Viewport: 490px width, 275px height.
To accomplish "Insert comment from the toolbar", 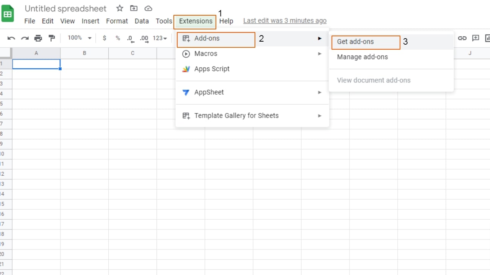I will pyautogui.click(x=475, y=38).
